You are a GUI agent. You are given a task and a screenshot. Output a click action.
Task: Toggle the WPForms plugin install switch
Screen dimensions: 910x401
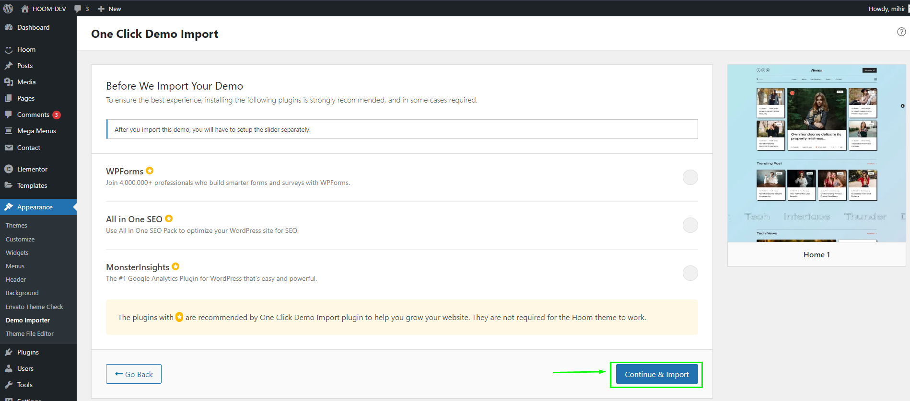click(690, 177)
